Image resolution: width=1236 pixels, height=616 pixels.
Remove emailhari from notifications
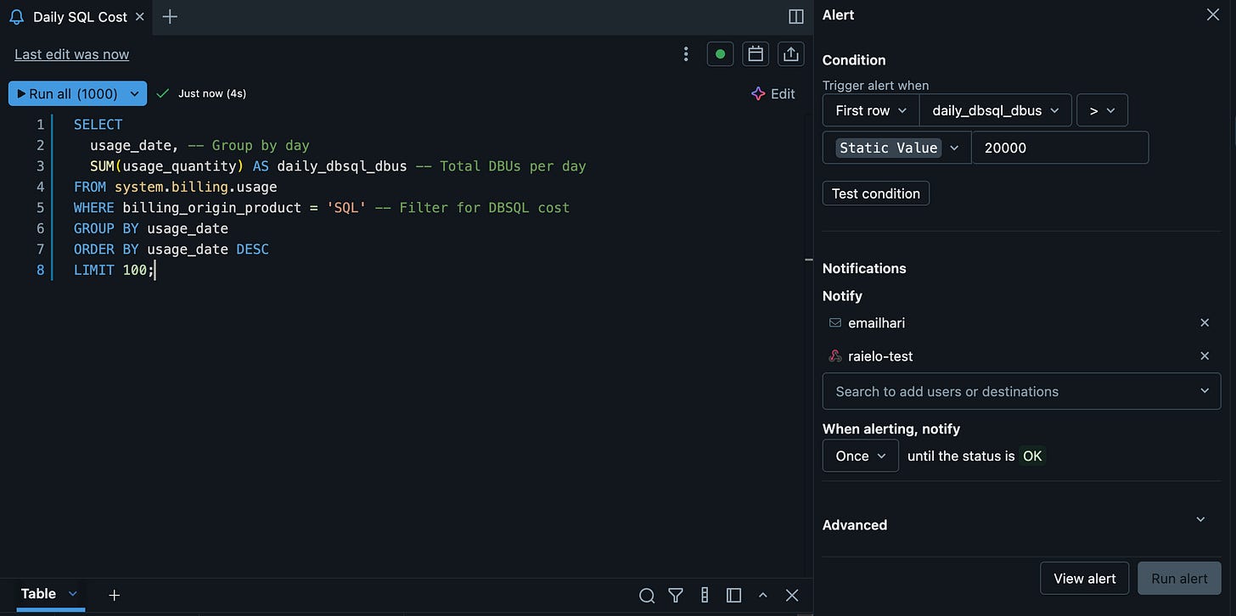1205,323
